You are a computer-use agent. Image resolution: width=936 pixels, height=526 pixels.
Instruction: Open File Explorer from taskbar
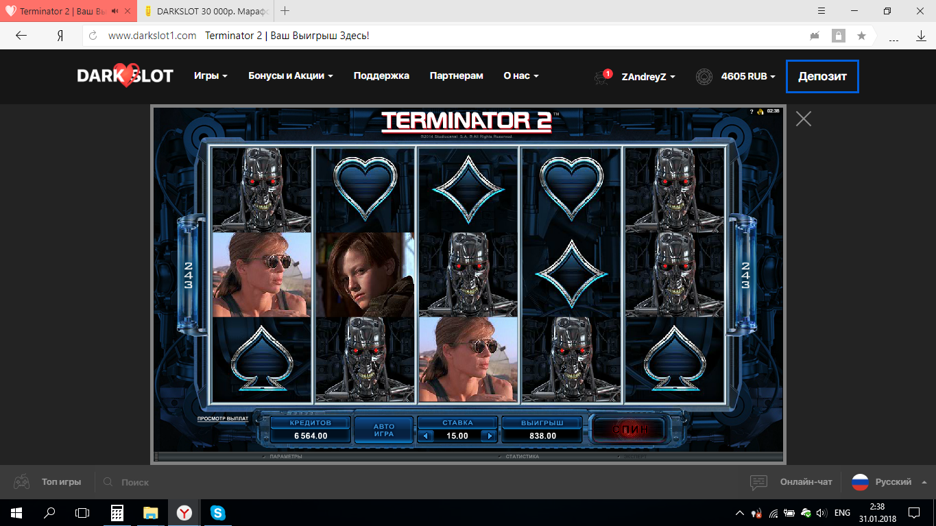(150, 512)
